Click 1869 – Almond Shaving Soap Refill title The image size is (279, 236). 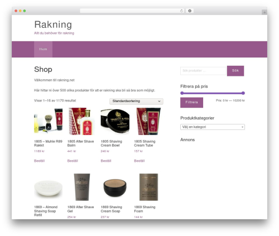(46, 211)
